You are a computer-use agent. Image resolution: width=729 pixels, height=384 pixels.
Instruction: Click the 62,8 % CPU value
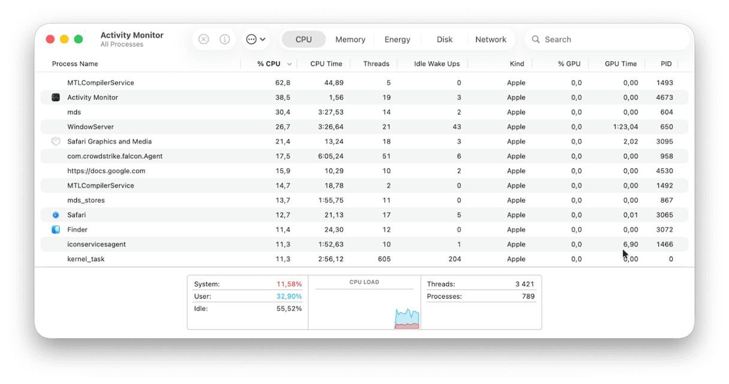pos(283,83)
